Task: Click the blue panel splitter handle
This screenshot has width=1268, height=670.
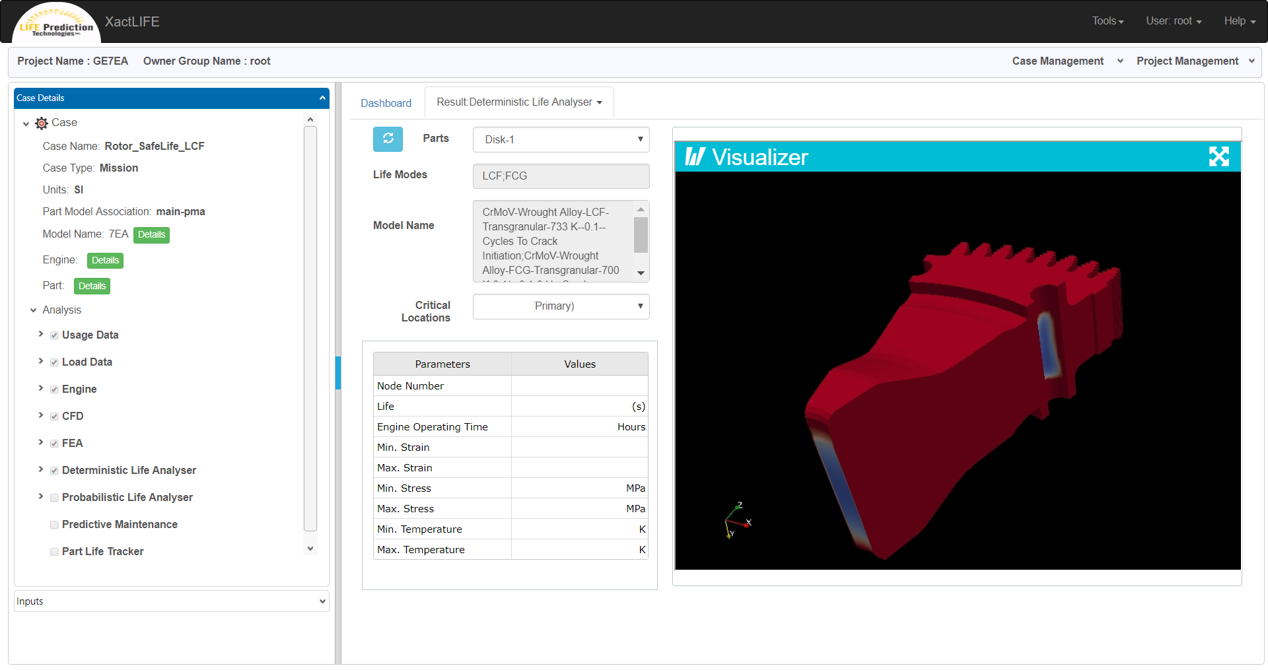Action: click(338, 373)
